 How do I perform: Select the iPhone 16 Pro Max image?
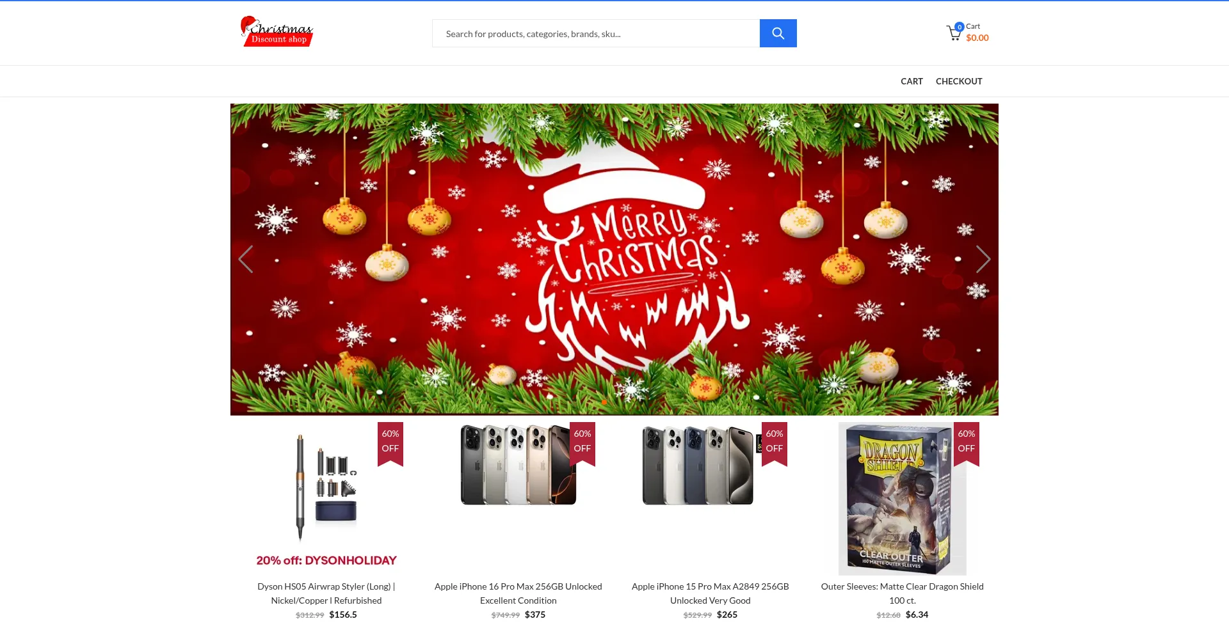point(518,464)
